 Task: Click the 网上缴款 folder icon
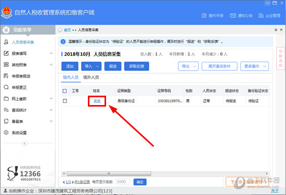pos(6,99)
